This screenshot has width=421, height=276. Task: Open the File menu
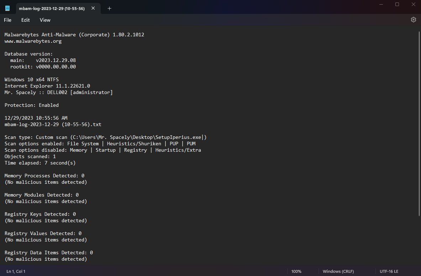point(7,20)
